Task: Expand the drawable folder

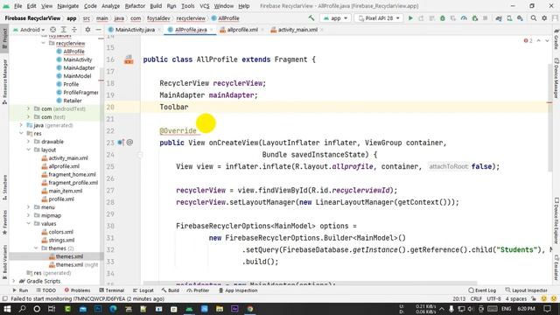Action: coord(29,142)
